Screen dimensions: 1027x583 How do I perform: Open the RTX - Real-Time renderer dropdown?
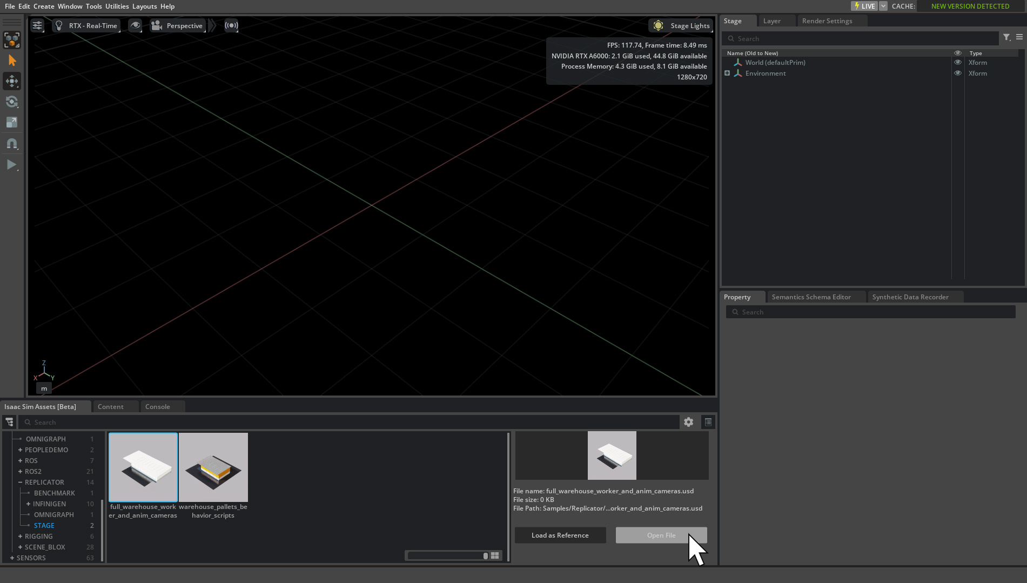(x=86, y=25)
